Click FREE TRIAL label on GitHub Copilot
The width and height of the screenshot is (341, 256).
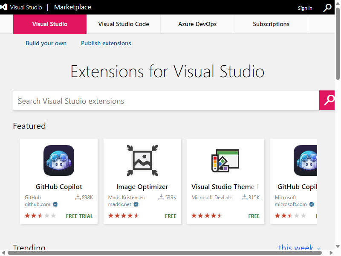pyautogui.click(x=79, y=216)
